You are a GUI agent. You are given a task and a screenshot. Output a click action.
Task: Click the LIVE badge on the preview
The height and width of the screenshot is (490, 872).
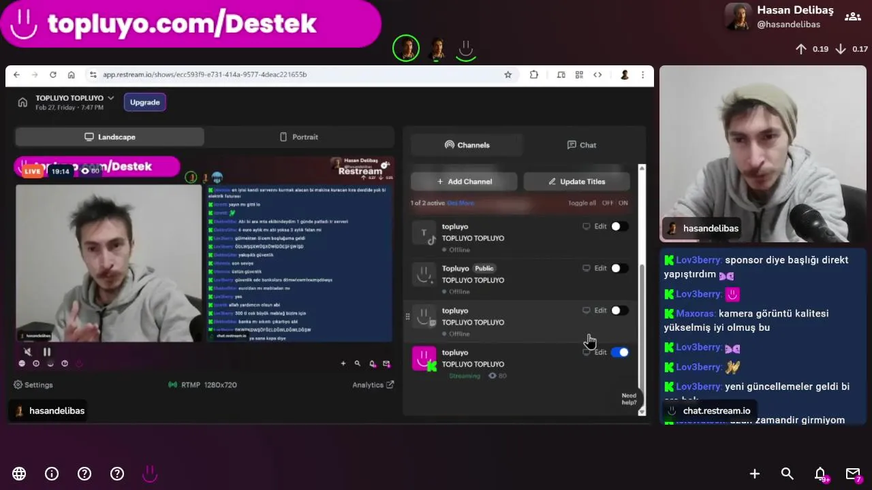32,171
